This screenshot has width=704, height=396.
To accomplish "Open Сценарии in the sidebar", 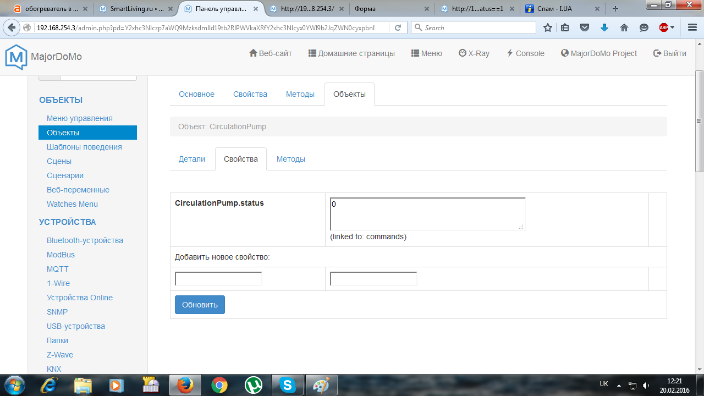I will coord(65,175).
